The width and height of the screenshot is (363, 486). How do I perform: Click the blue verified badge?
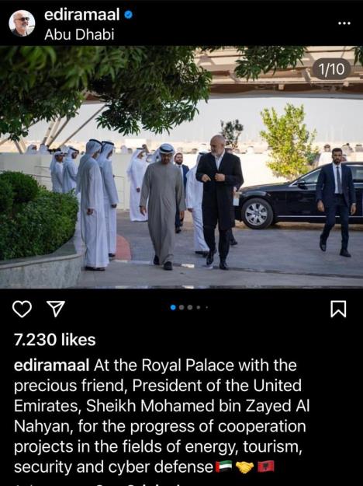click(128, 15)
